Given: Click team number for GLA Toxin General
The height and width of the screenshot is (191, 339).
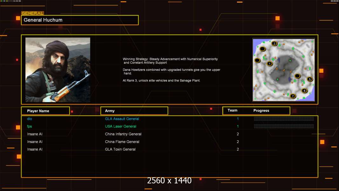Looking at the screenshot, I should point(238,149).
